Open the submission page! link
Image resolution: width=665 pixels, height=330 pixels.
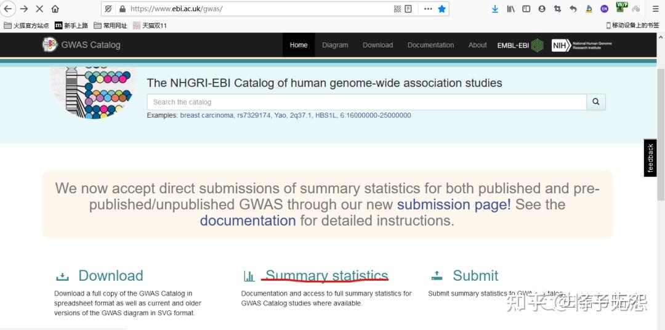coord(454,204)
